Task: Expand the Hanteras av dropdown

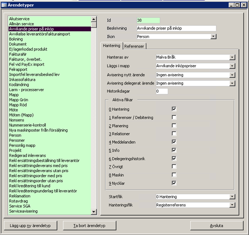Action: [x=232, y=57]
